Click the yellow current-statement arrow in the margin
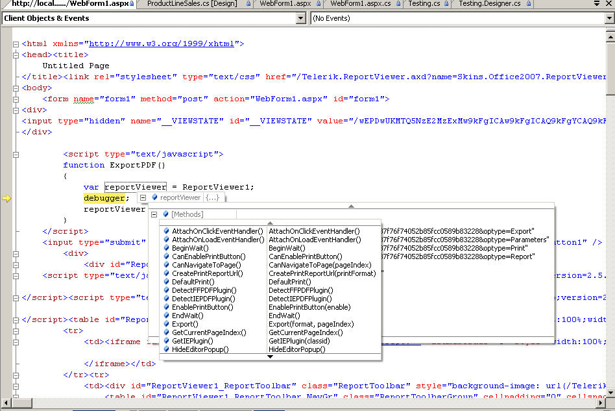The image size is (615, 411). coord(6,198)
